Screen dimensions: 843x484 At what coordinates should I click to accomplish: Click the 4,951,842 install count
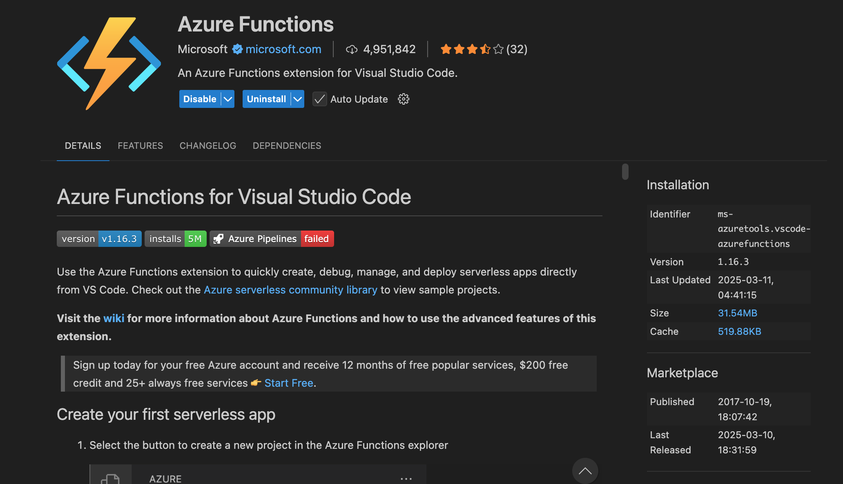tap(389, 49)
